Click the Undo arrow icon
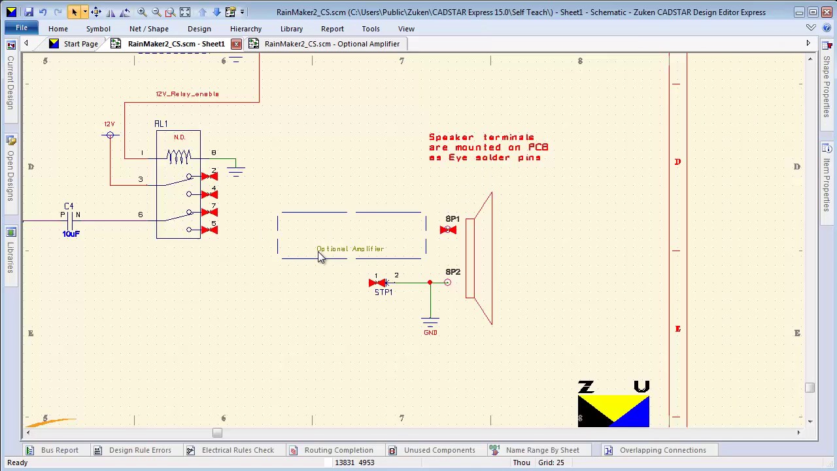The image size is (837, 471). coord(43,12)
